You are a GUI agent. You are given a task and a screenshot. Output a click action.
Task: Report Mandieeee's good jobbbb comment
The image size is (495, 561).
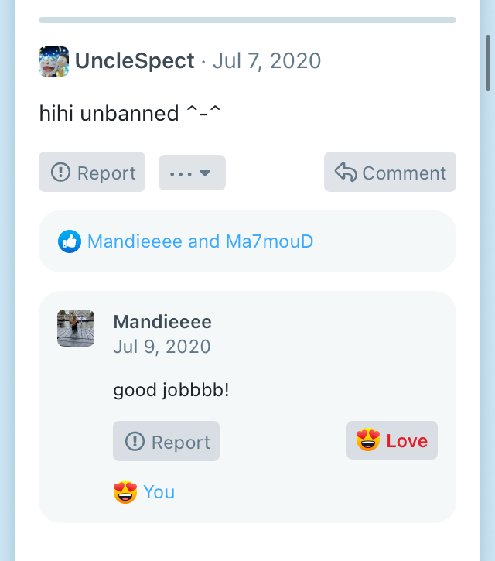pos(166,441)
